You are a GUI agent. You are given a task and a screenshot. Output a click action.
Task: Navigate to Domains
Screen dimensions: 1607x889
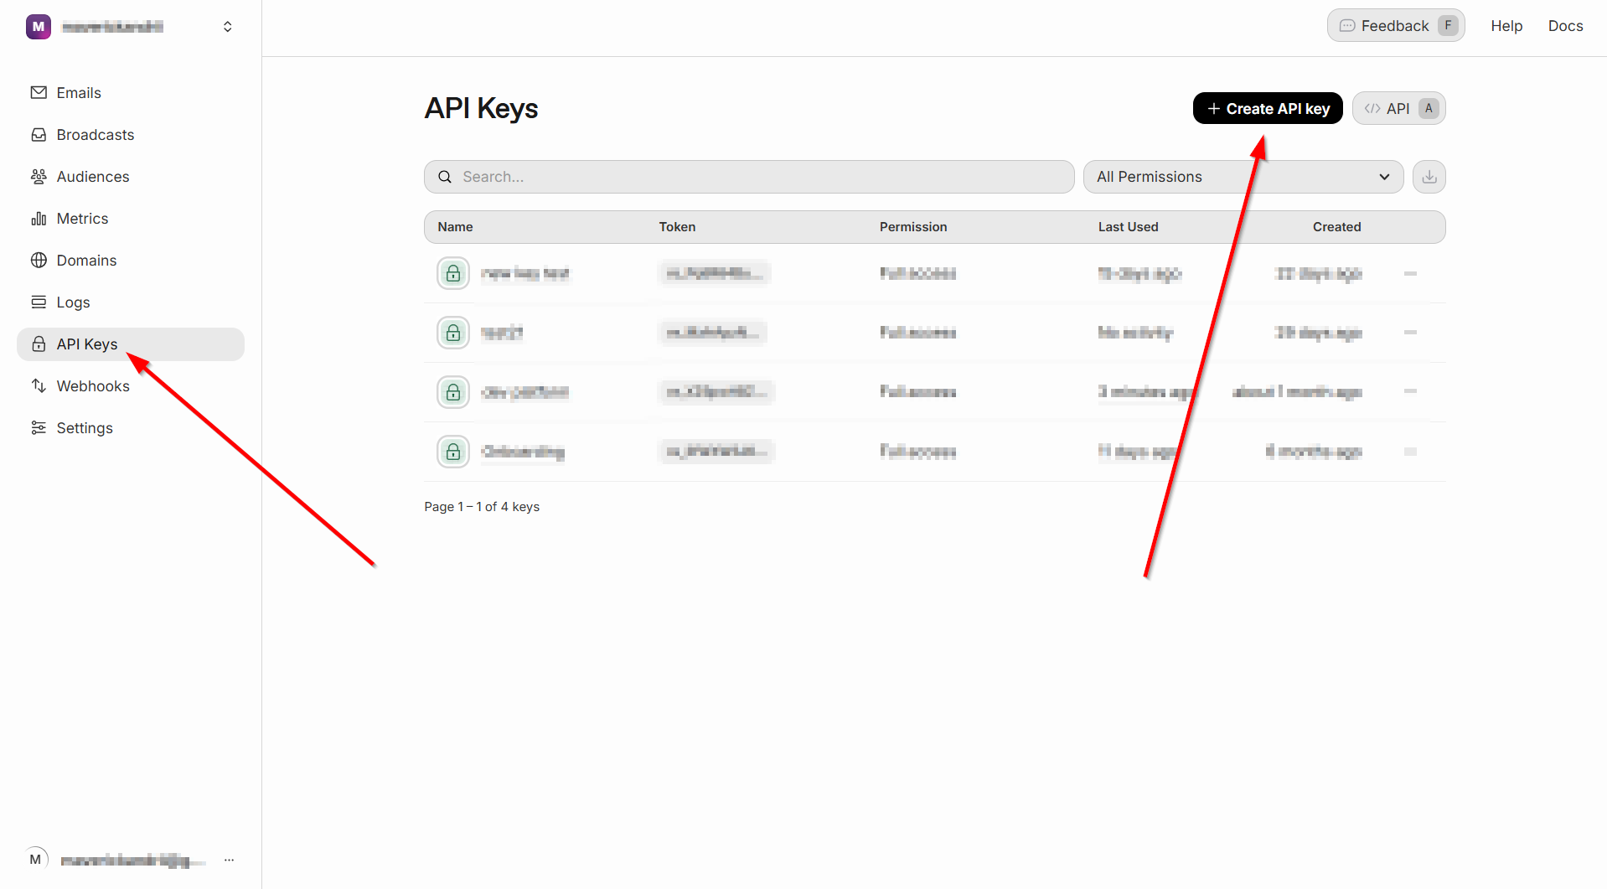[131, 261]
